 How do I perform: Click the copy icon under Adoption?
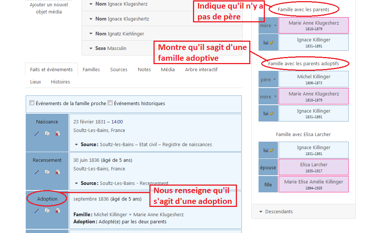tap(47, 211)
